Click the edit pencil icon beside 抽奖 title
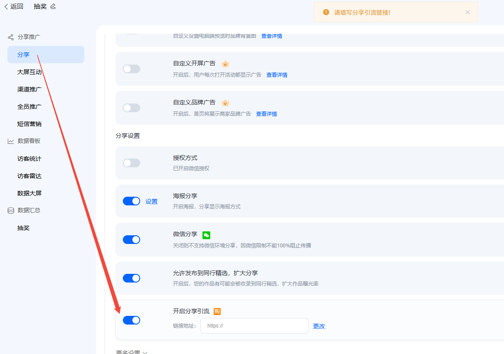Image resolution: width=504 pixels, height=354 pixels. [53, 6]
